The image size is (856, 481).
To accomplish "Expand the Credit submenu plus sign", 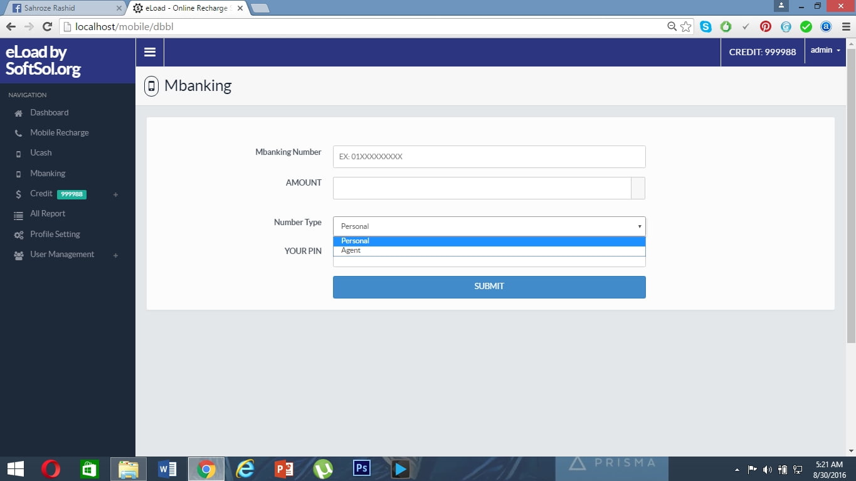I will (x=115, y=195).
